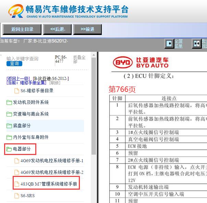Click the 空调中压开关信号输入端 cell

156,194
